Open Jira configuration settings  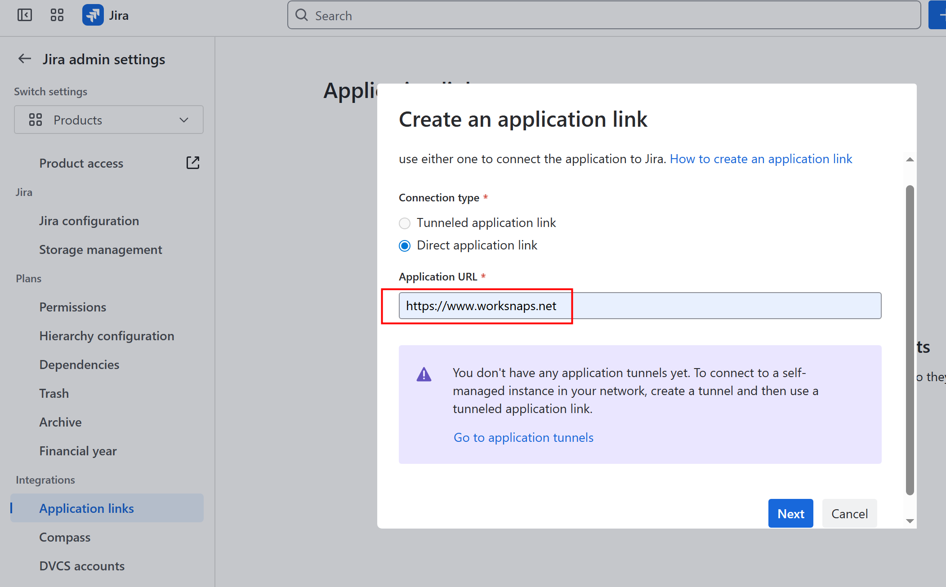[89, 221]
